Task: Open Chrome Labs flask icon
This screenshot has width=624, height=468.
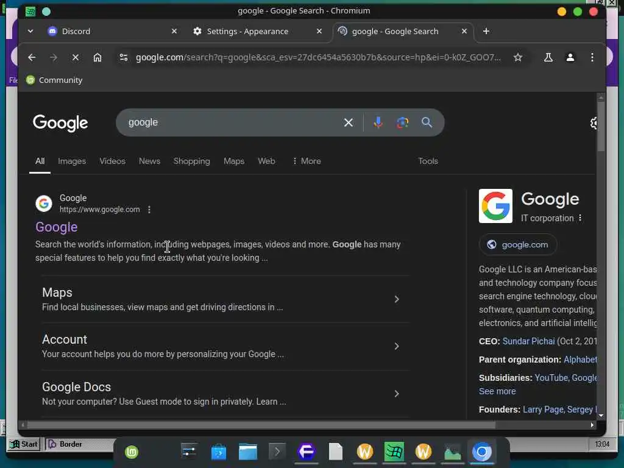Action: click(548, 57)
